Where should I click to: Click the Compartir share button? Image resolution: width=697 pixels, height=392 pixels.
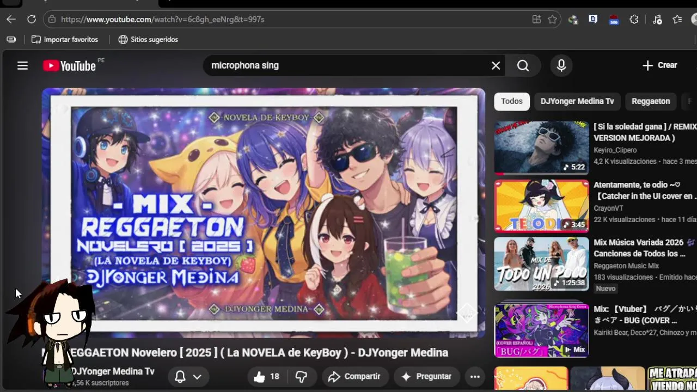354,377
